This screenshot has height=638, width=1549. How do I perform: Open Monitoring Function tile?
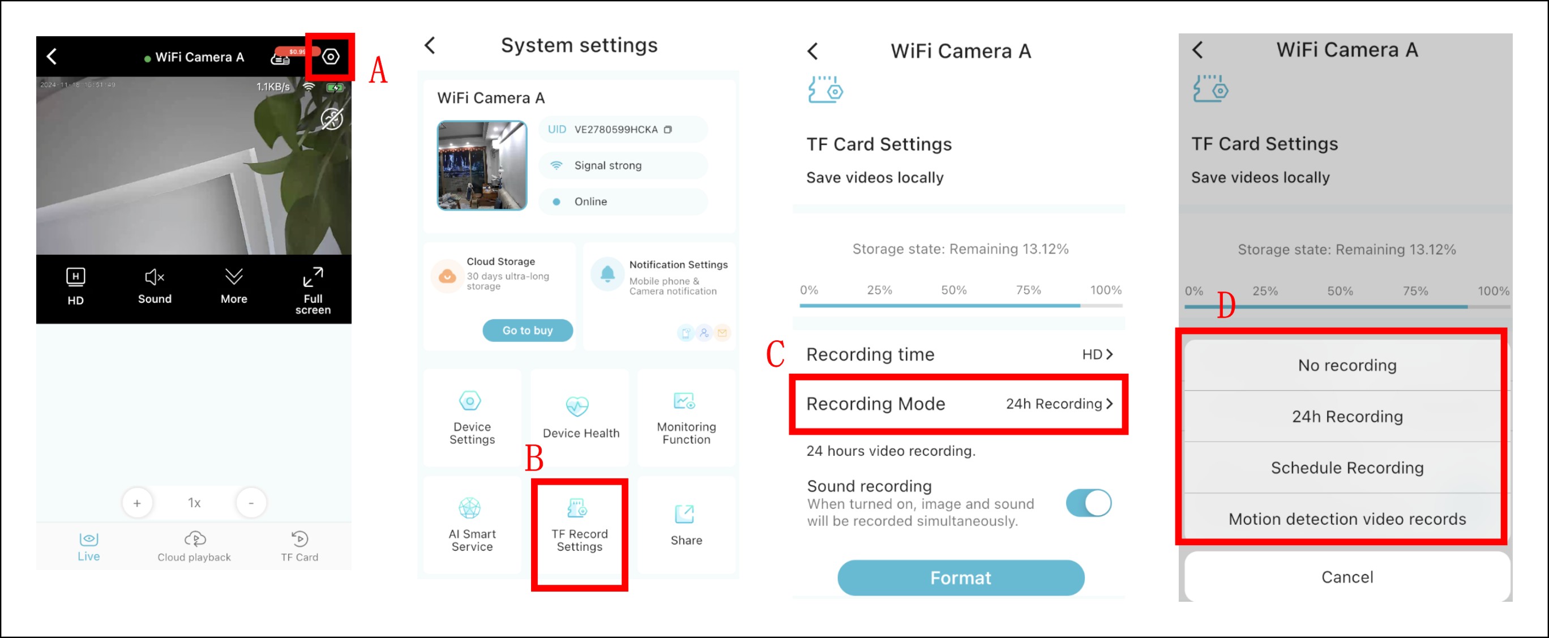click(x=686, y=417)
